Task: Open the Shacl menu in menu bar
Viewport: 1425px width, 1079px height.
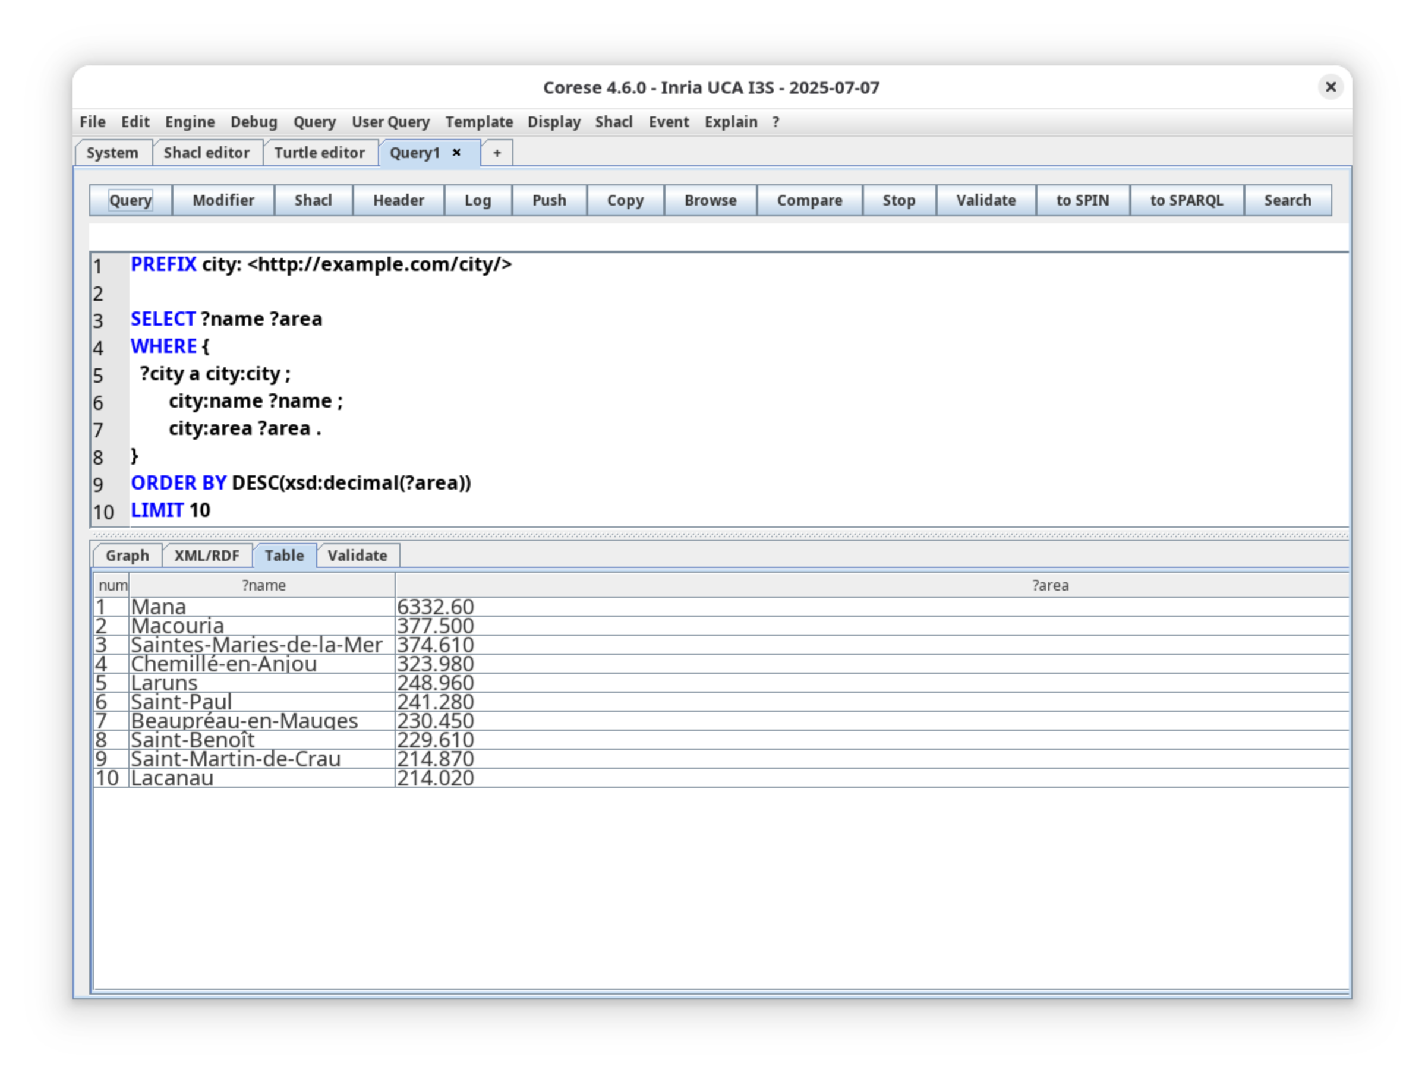Action: coord(613,122)
